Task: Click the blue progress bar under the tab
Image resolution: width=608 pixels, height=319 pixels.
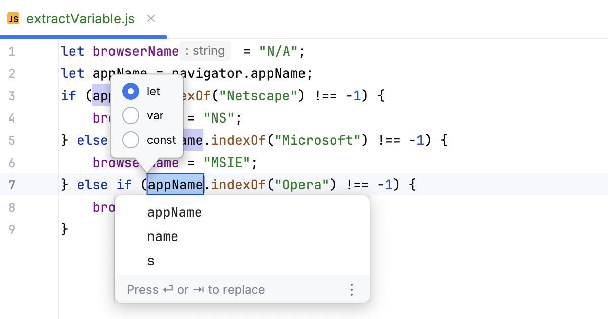Action: [84, 37]
